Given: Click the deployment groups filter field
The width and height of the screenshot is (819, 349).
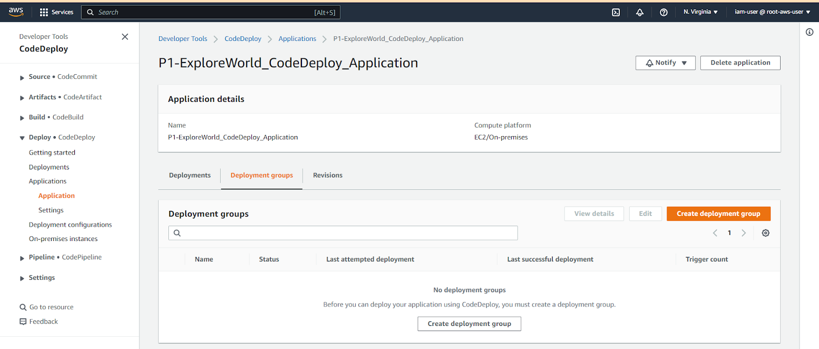Looking at the screenshot, I should (343, 233).
